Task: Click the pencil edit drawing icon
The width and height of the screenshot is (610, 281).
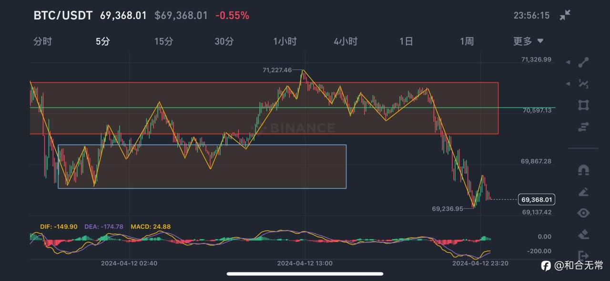Action: [x=583, y=192]
